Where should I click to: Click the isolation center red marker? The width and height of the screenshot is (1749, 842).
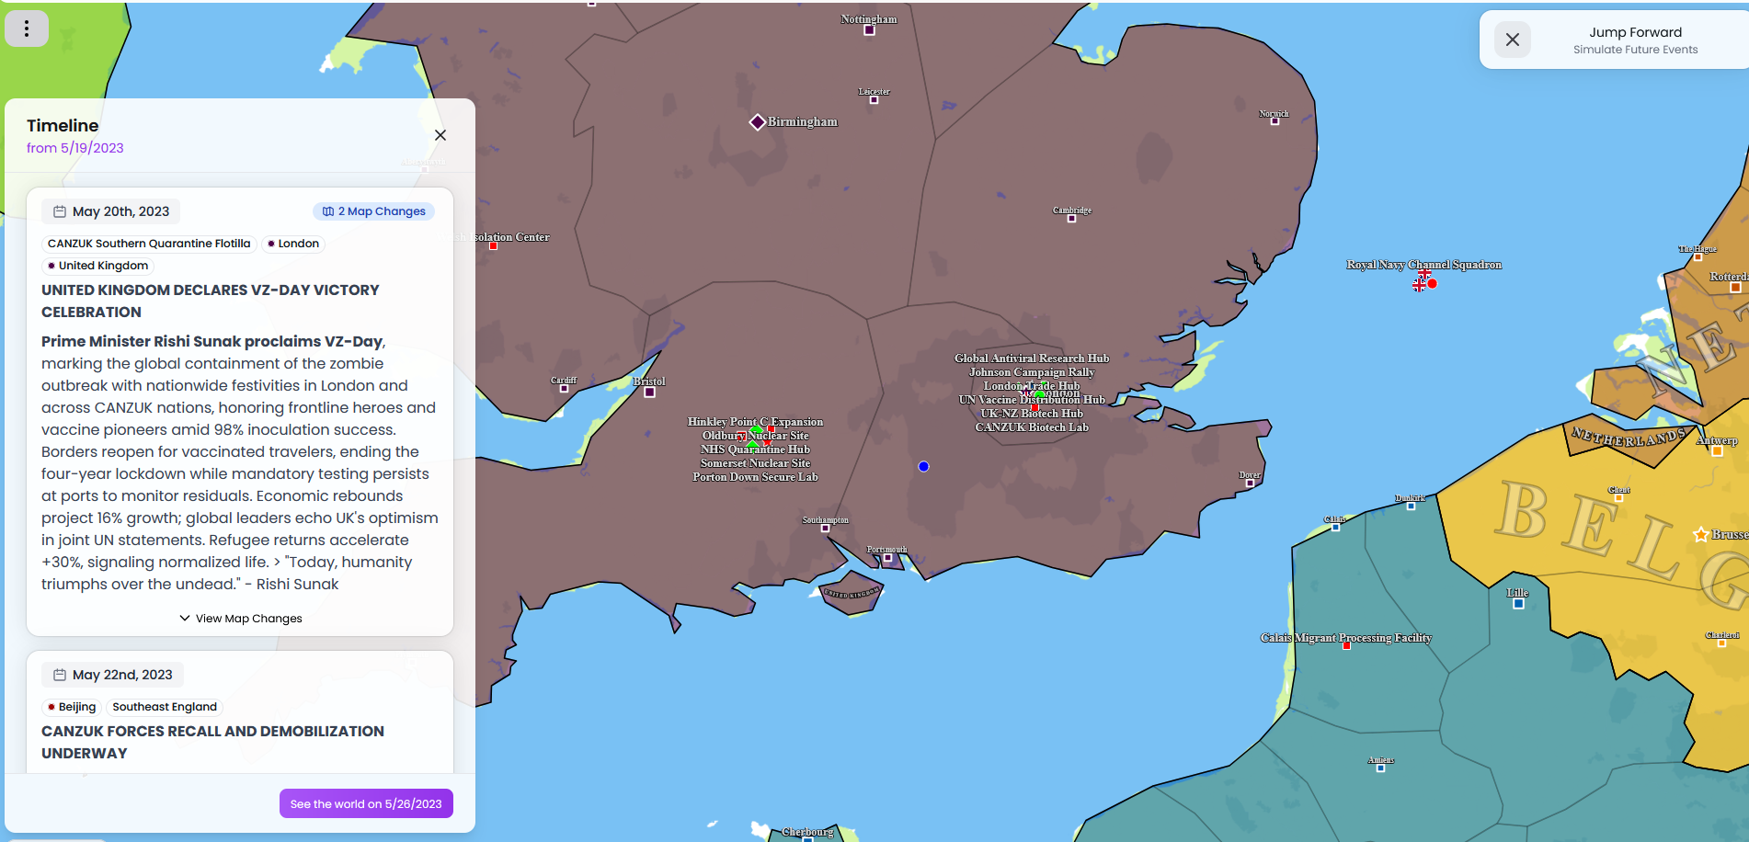[493, 246]
